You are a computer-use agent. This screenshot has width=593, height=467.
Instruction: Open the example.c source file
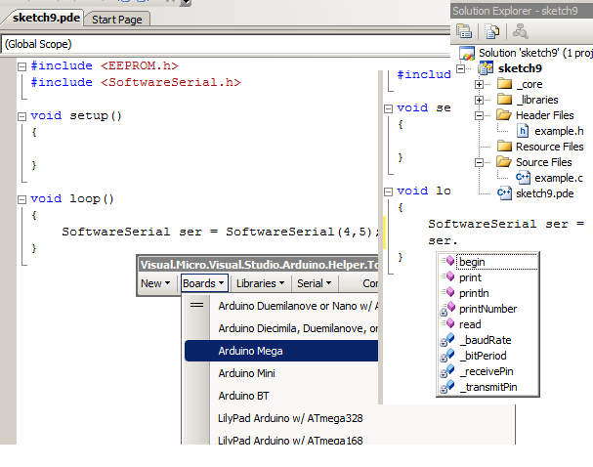559,178
